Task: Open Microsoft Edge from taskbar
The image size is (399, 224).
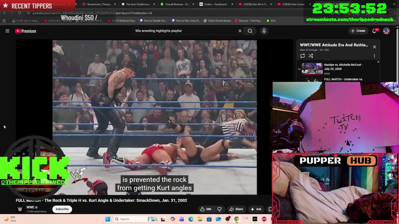Action: (x=191, y=219)
